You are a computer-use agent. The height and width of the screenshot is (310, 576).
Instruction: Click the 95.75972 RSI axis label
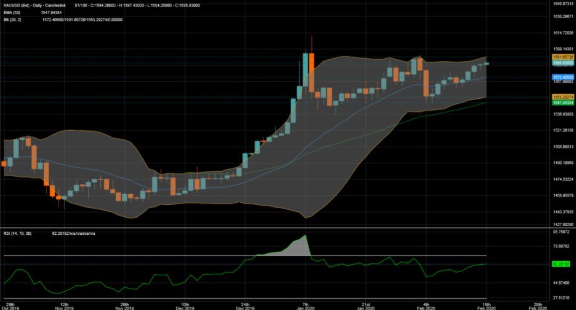pos(561,232)
